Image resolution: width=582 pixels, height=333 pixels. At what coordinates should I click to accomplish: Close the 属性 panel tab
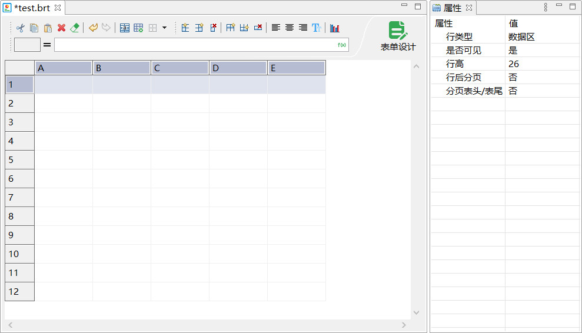[469, 8]
